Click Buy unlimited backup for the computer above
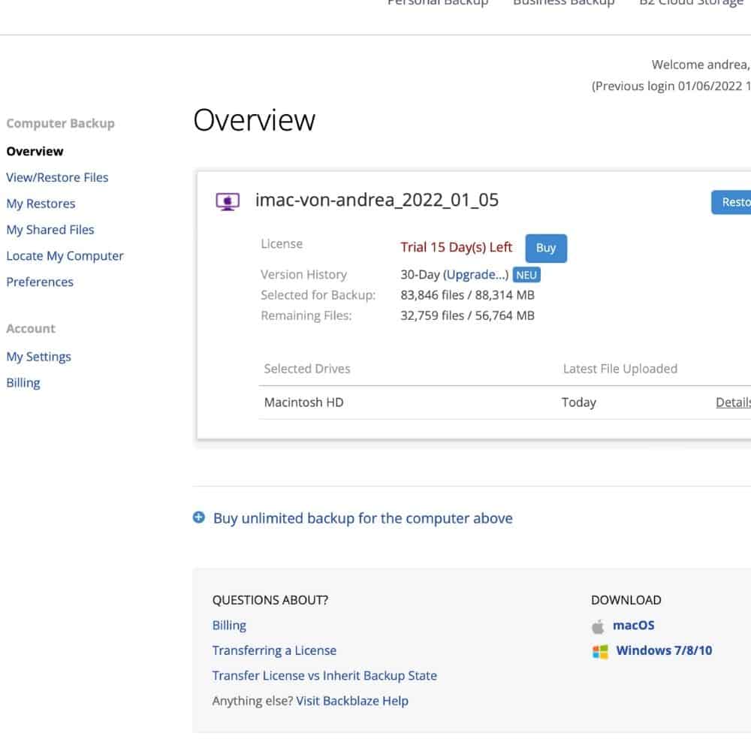The width and height of the screenshot is (751, 751). [x=363, y=518]
